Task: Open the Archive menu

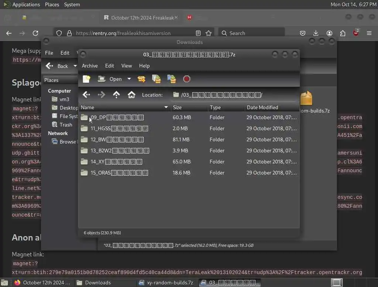Action: click(x=90, y=66)
